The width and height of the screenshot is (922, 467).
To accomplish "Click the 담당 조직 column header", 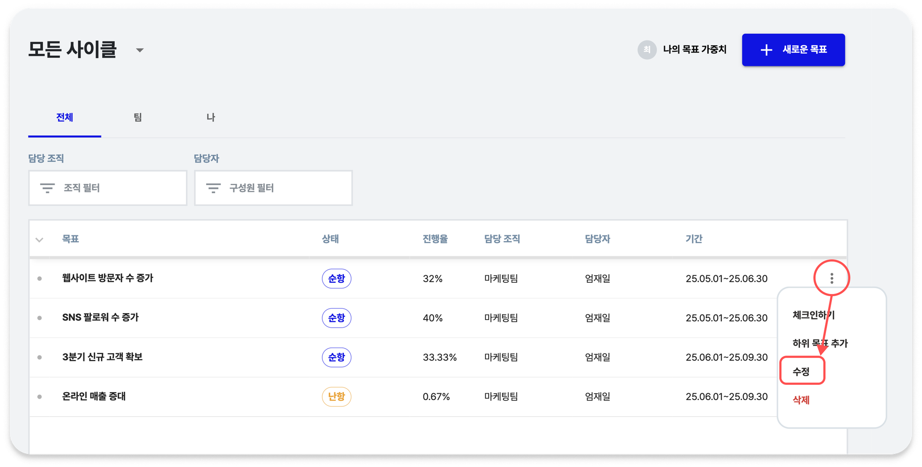I will coord(502,239).
